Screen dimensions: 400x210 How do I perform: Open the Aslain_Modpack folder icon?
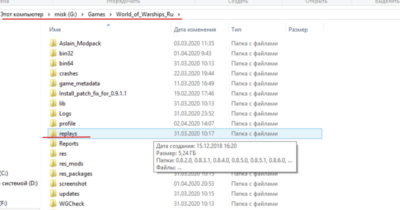[53, 43]
